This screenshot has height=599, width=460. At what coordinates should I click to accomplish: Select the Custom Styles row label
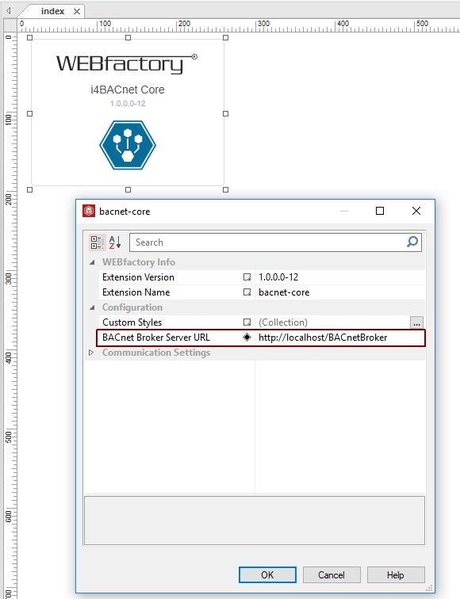[x=132, y=322]
